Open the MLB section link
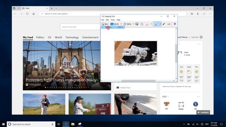The height and width of the screenshot is (127, 226). click(x=165, y=97)
